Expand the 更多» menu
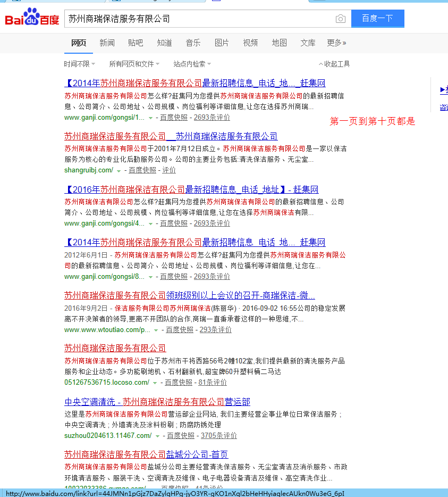The image size is (448, 497). (336, 43)
